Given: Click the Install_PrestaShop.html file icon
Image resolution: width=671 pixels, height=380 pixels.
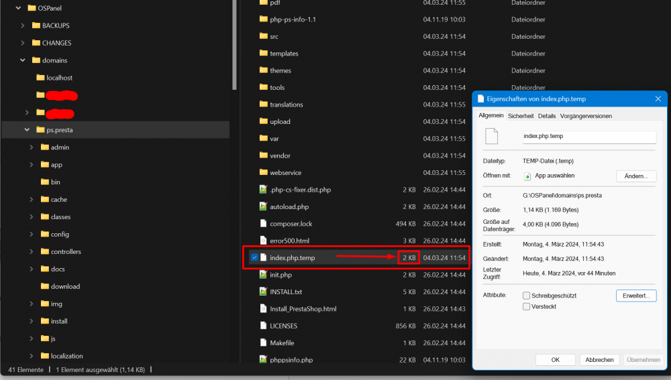Looking at the screenshot, I should [x=263, y=308].
